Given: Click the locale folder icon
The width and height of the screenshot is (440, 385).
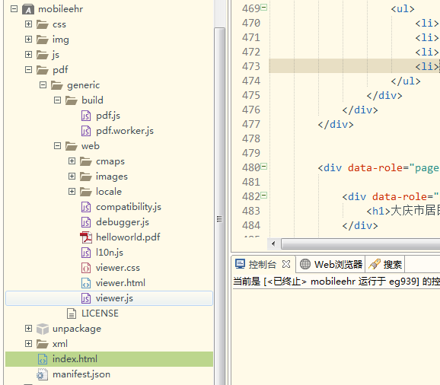Looking at the screenshot, I should point(86,192).
